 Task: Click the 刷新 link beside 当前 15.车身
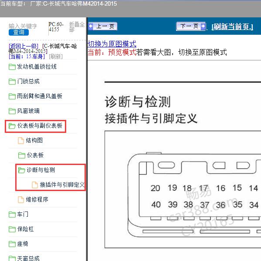(x=56, y=56)
